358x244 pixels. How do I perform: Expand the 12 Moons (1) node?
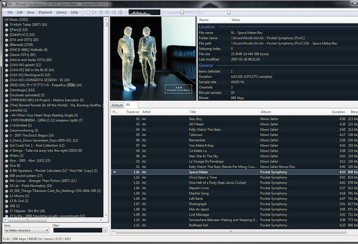6,196
